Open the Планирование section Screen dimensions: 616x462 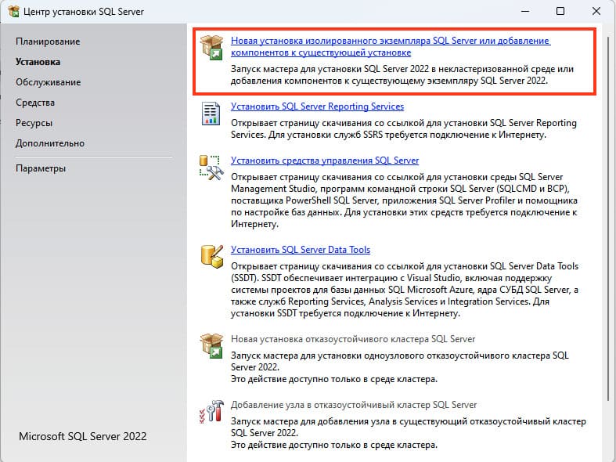tap(48, 42)
